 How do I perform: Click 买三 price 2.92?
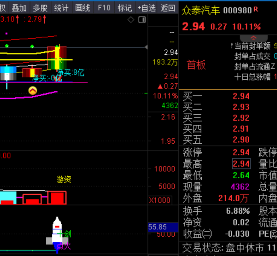click(241, 118)
